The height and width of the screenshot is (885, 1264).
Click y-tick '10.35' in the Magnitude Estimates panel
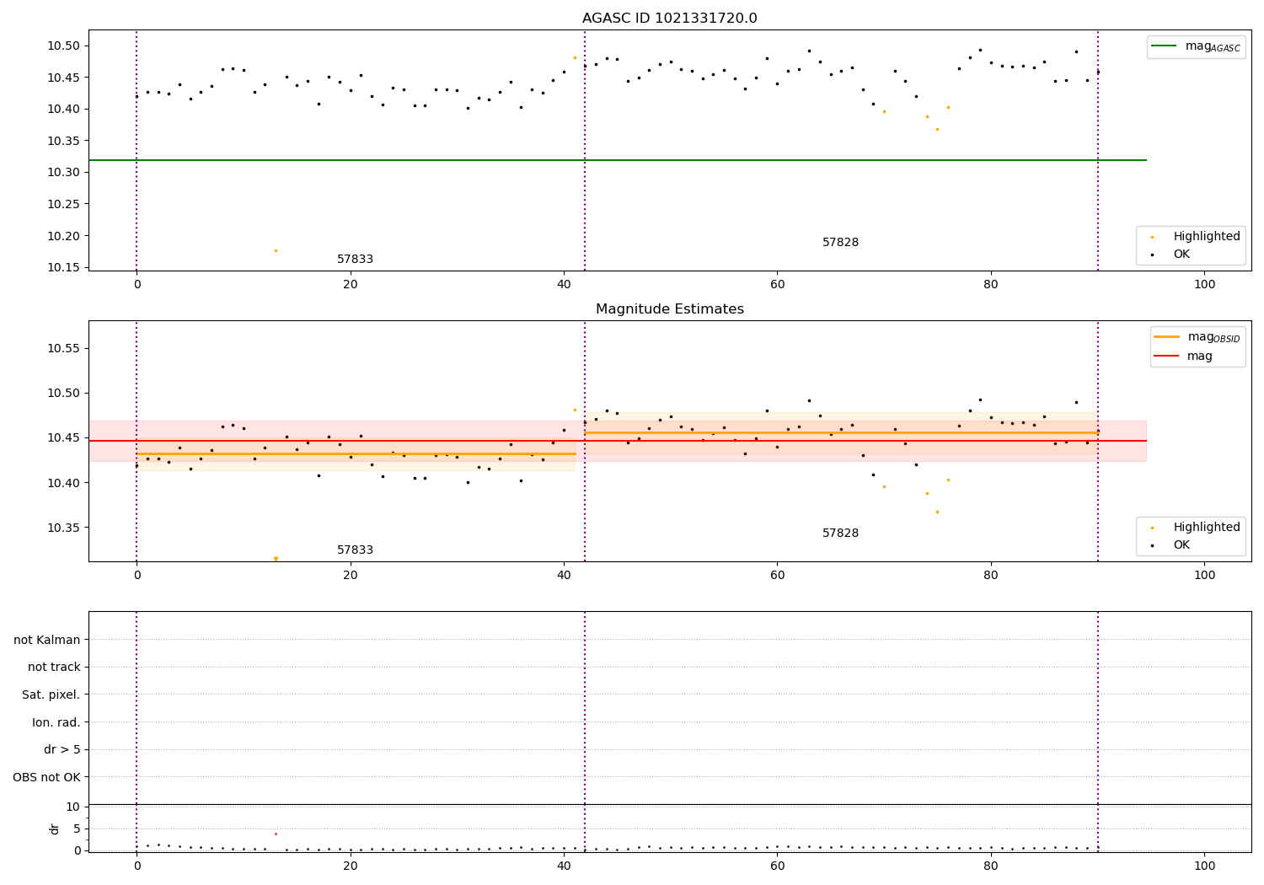click(63, 528)
